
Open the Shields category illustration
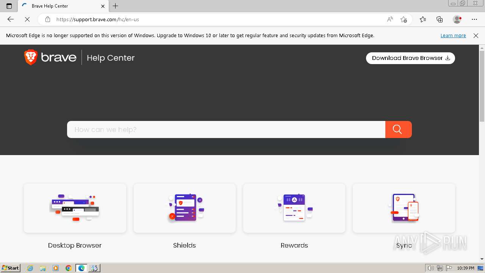(x=185, y=208)
